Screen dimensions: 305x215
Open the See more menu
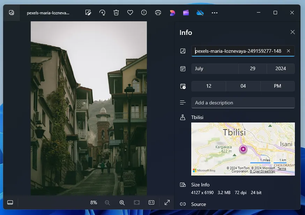(214, 13)
